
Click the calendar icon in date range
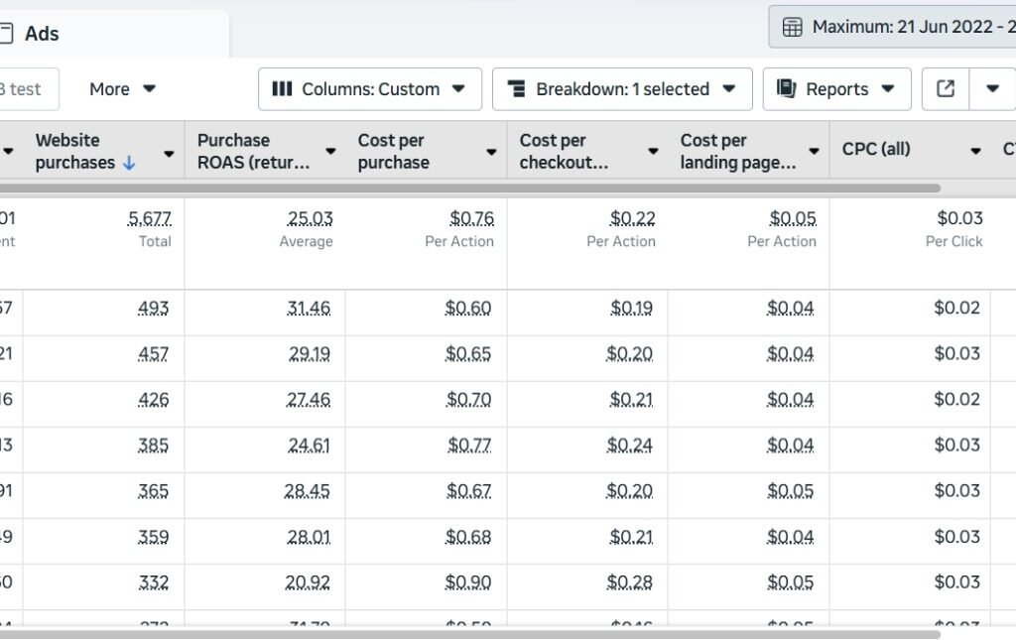[x=793, y=27]
